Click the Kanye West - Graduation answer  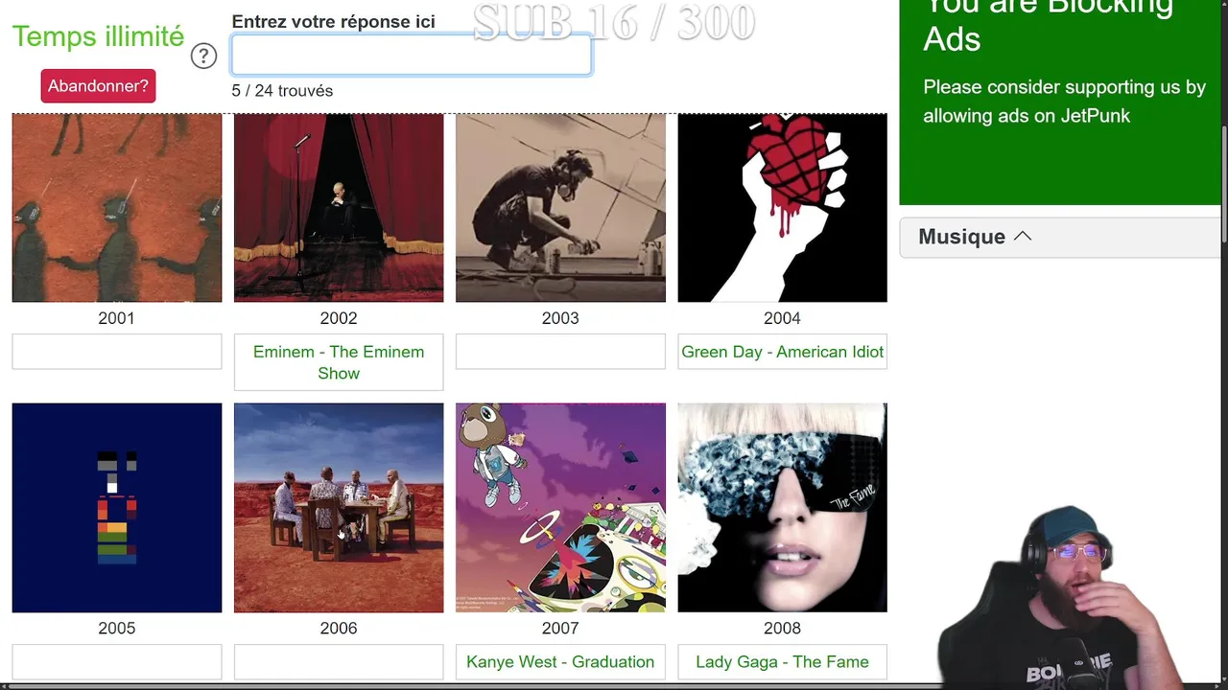(x=560, y=661)
